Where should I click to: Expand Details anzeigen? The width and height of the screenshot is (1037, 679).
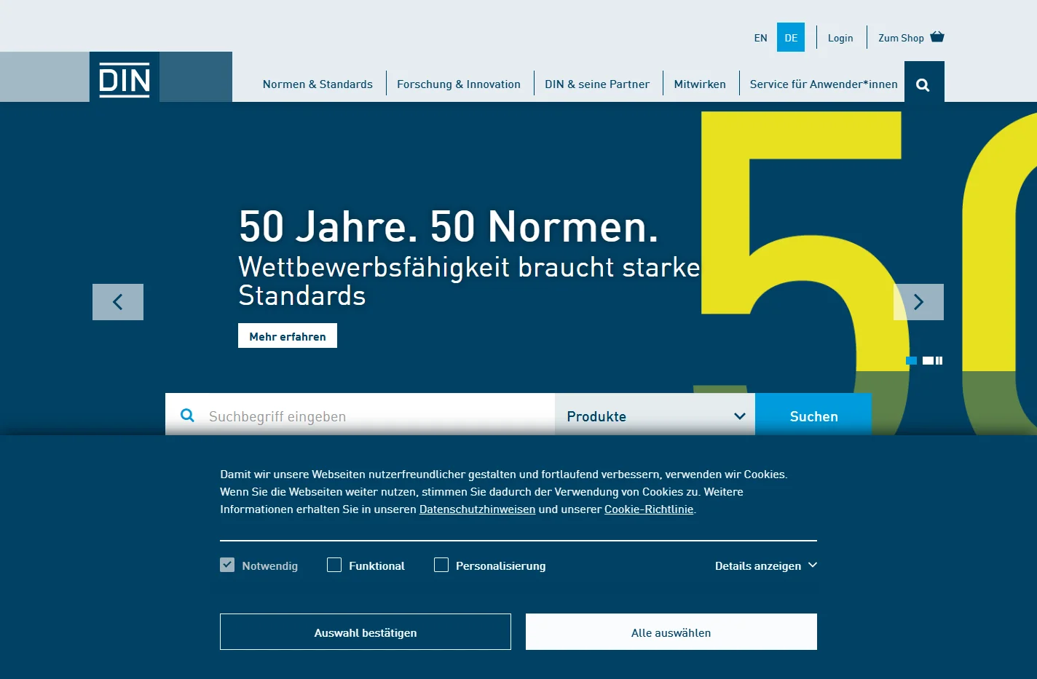[x=766, y=565]
